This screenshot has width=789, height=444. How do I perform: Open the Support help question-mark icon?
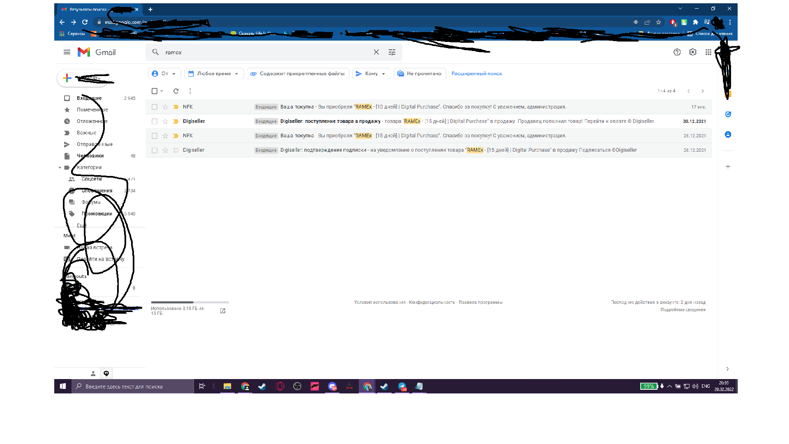[677, 52]
